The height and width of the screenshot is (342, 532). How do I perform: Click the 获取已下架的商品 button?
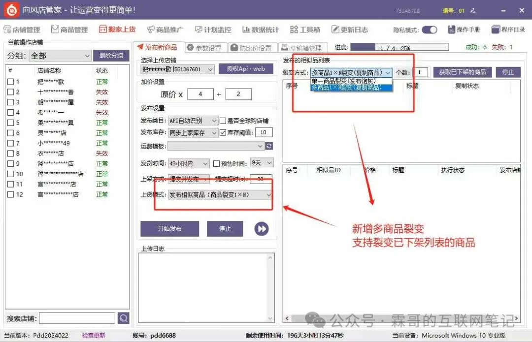point(463,72)
